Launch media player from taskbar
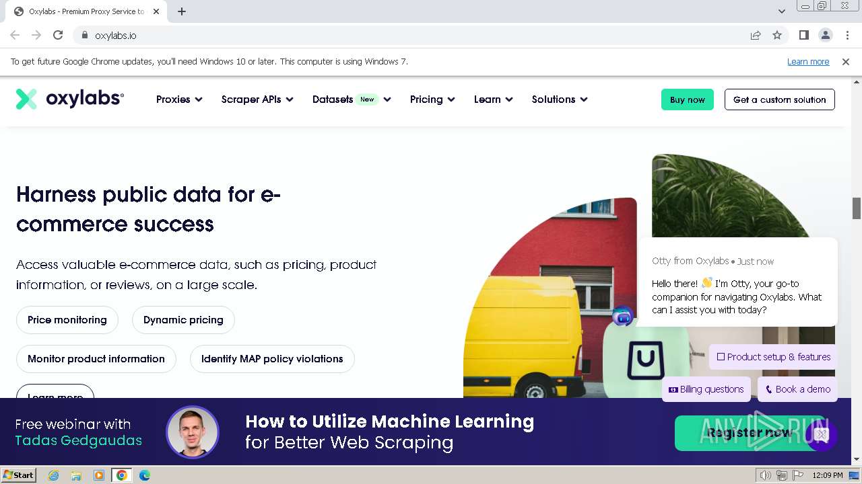The image size is (862, 484). [x=99, y=475]
